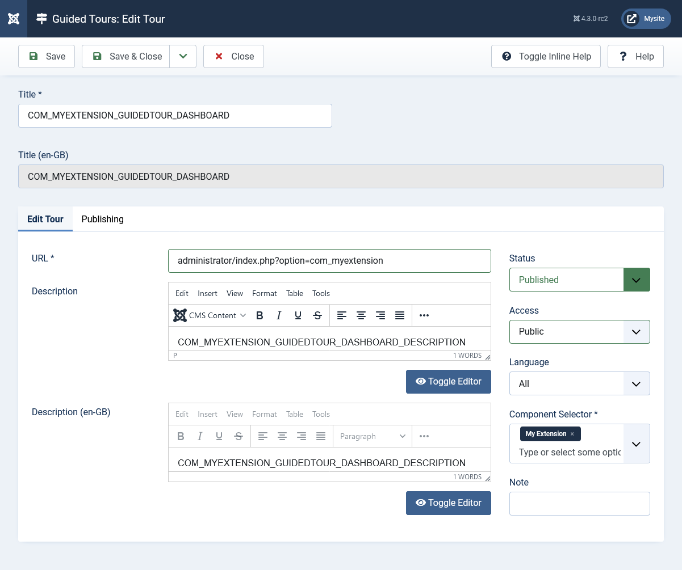This screenshot has height=570, width=682.
Task: Remove the My Extension component tag
Action: click(572, 434)
